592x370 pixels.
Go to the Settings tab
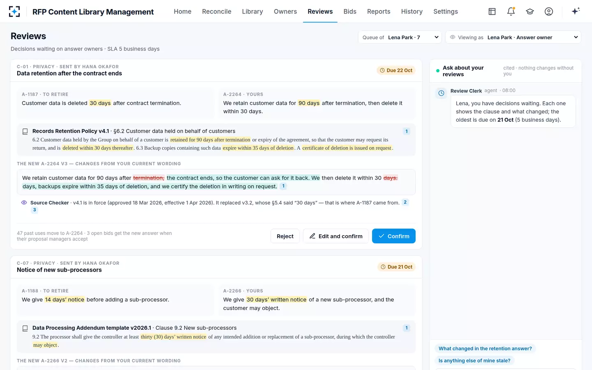point(446,12)
